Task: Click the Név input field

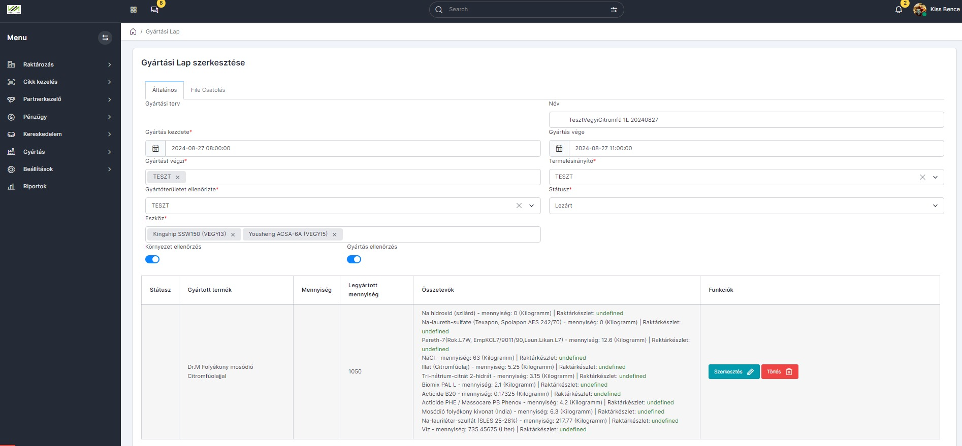Action: point(746,120)
